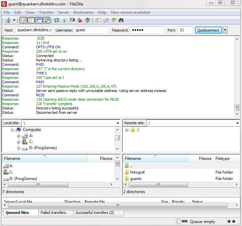Select C: drive in local file list
This screenshot has height=226, width=242.
[x=59, y=172]
